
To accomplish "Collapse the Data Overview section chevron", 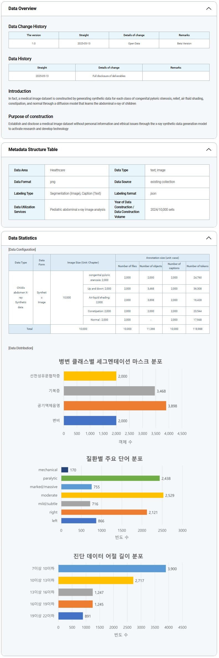I will tap(208, 9).
